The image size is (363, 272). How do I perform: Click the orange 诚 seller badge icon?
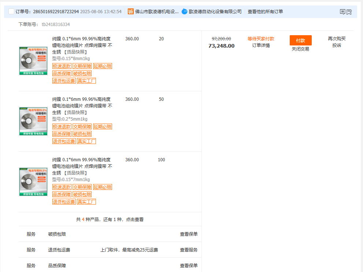point(130,11)
